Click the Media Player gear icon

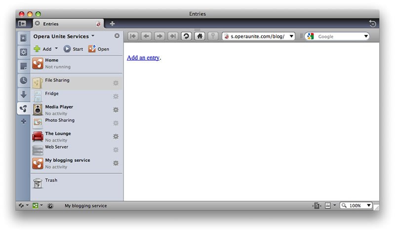[116, 110]
